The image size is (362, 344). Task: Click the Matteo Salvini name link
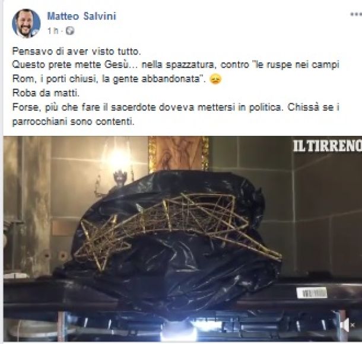(81, 17)
